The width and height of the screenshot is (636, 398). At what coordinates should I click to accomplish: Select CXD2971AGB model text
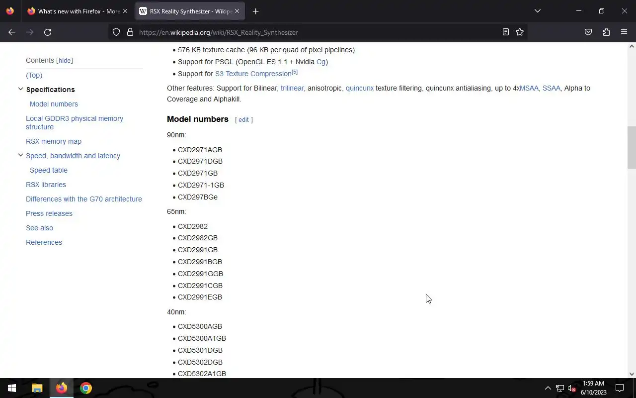click(200, 150)
